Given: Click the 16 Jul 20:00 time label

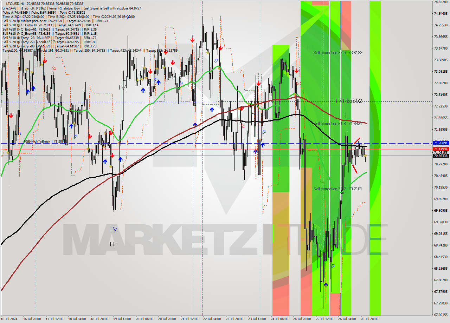Looking at the screenshot, I should tap(32, 319).
